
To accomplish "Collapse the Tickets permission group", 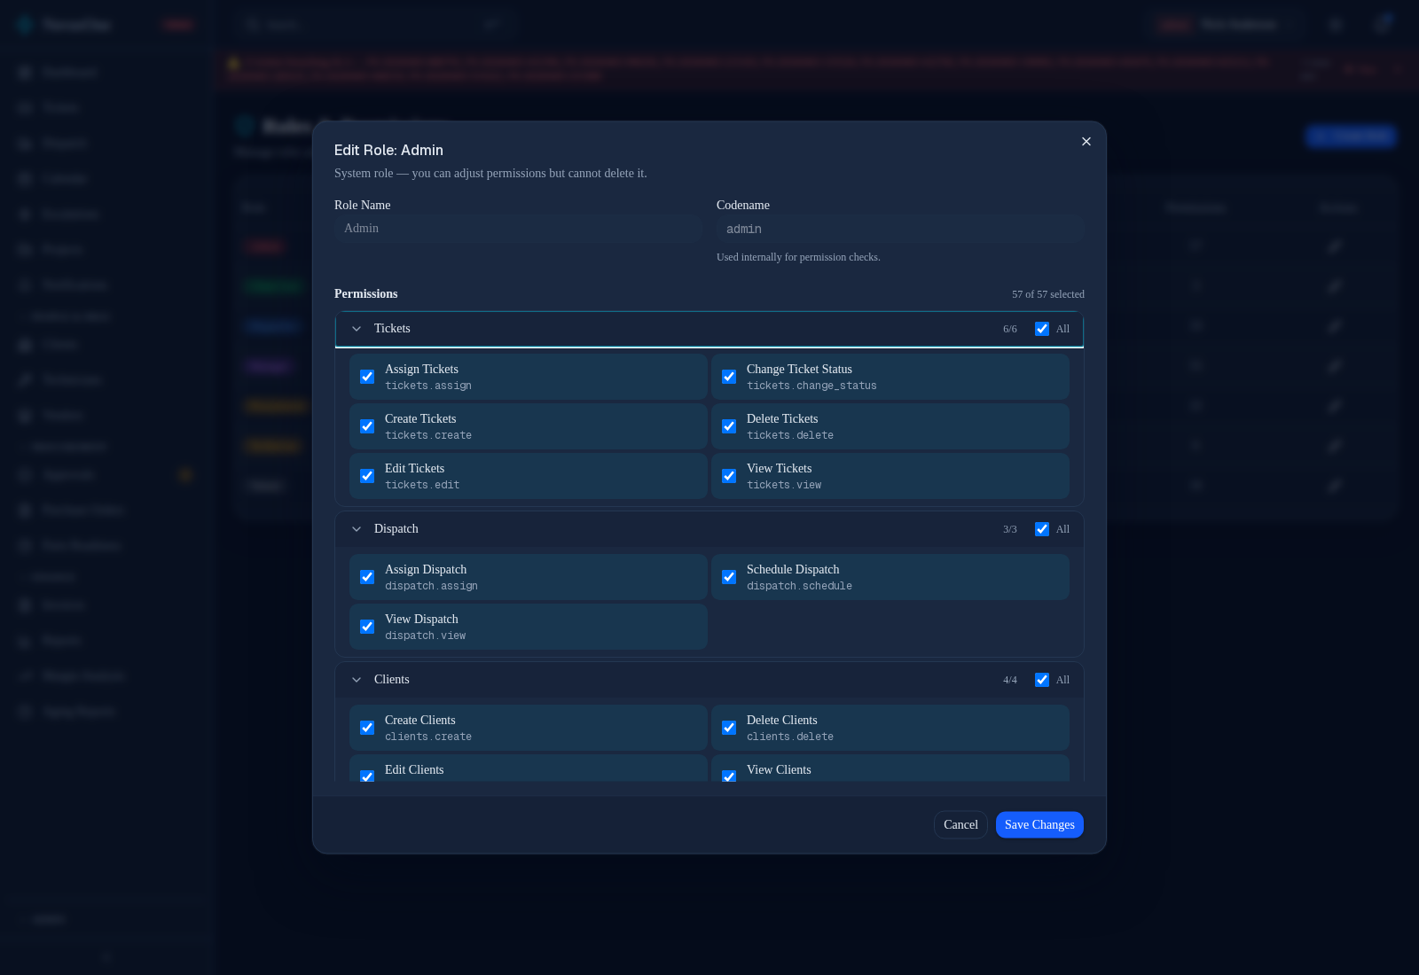I will coord(357,329).
